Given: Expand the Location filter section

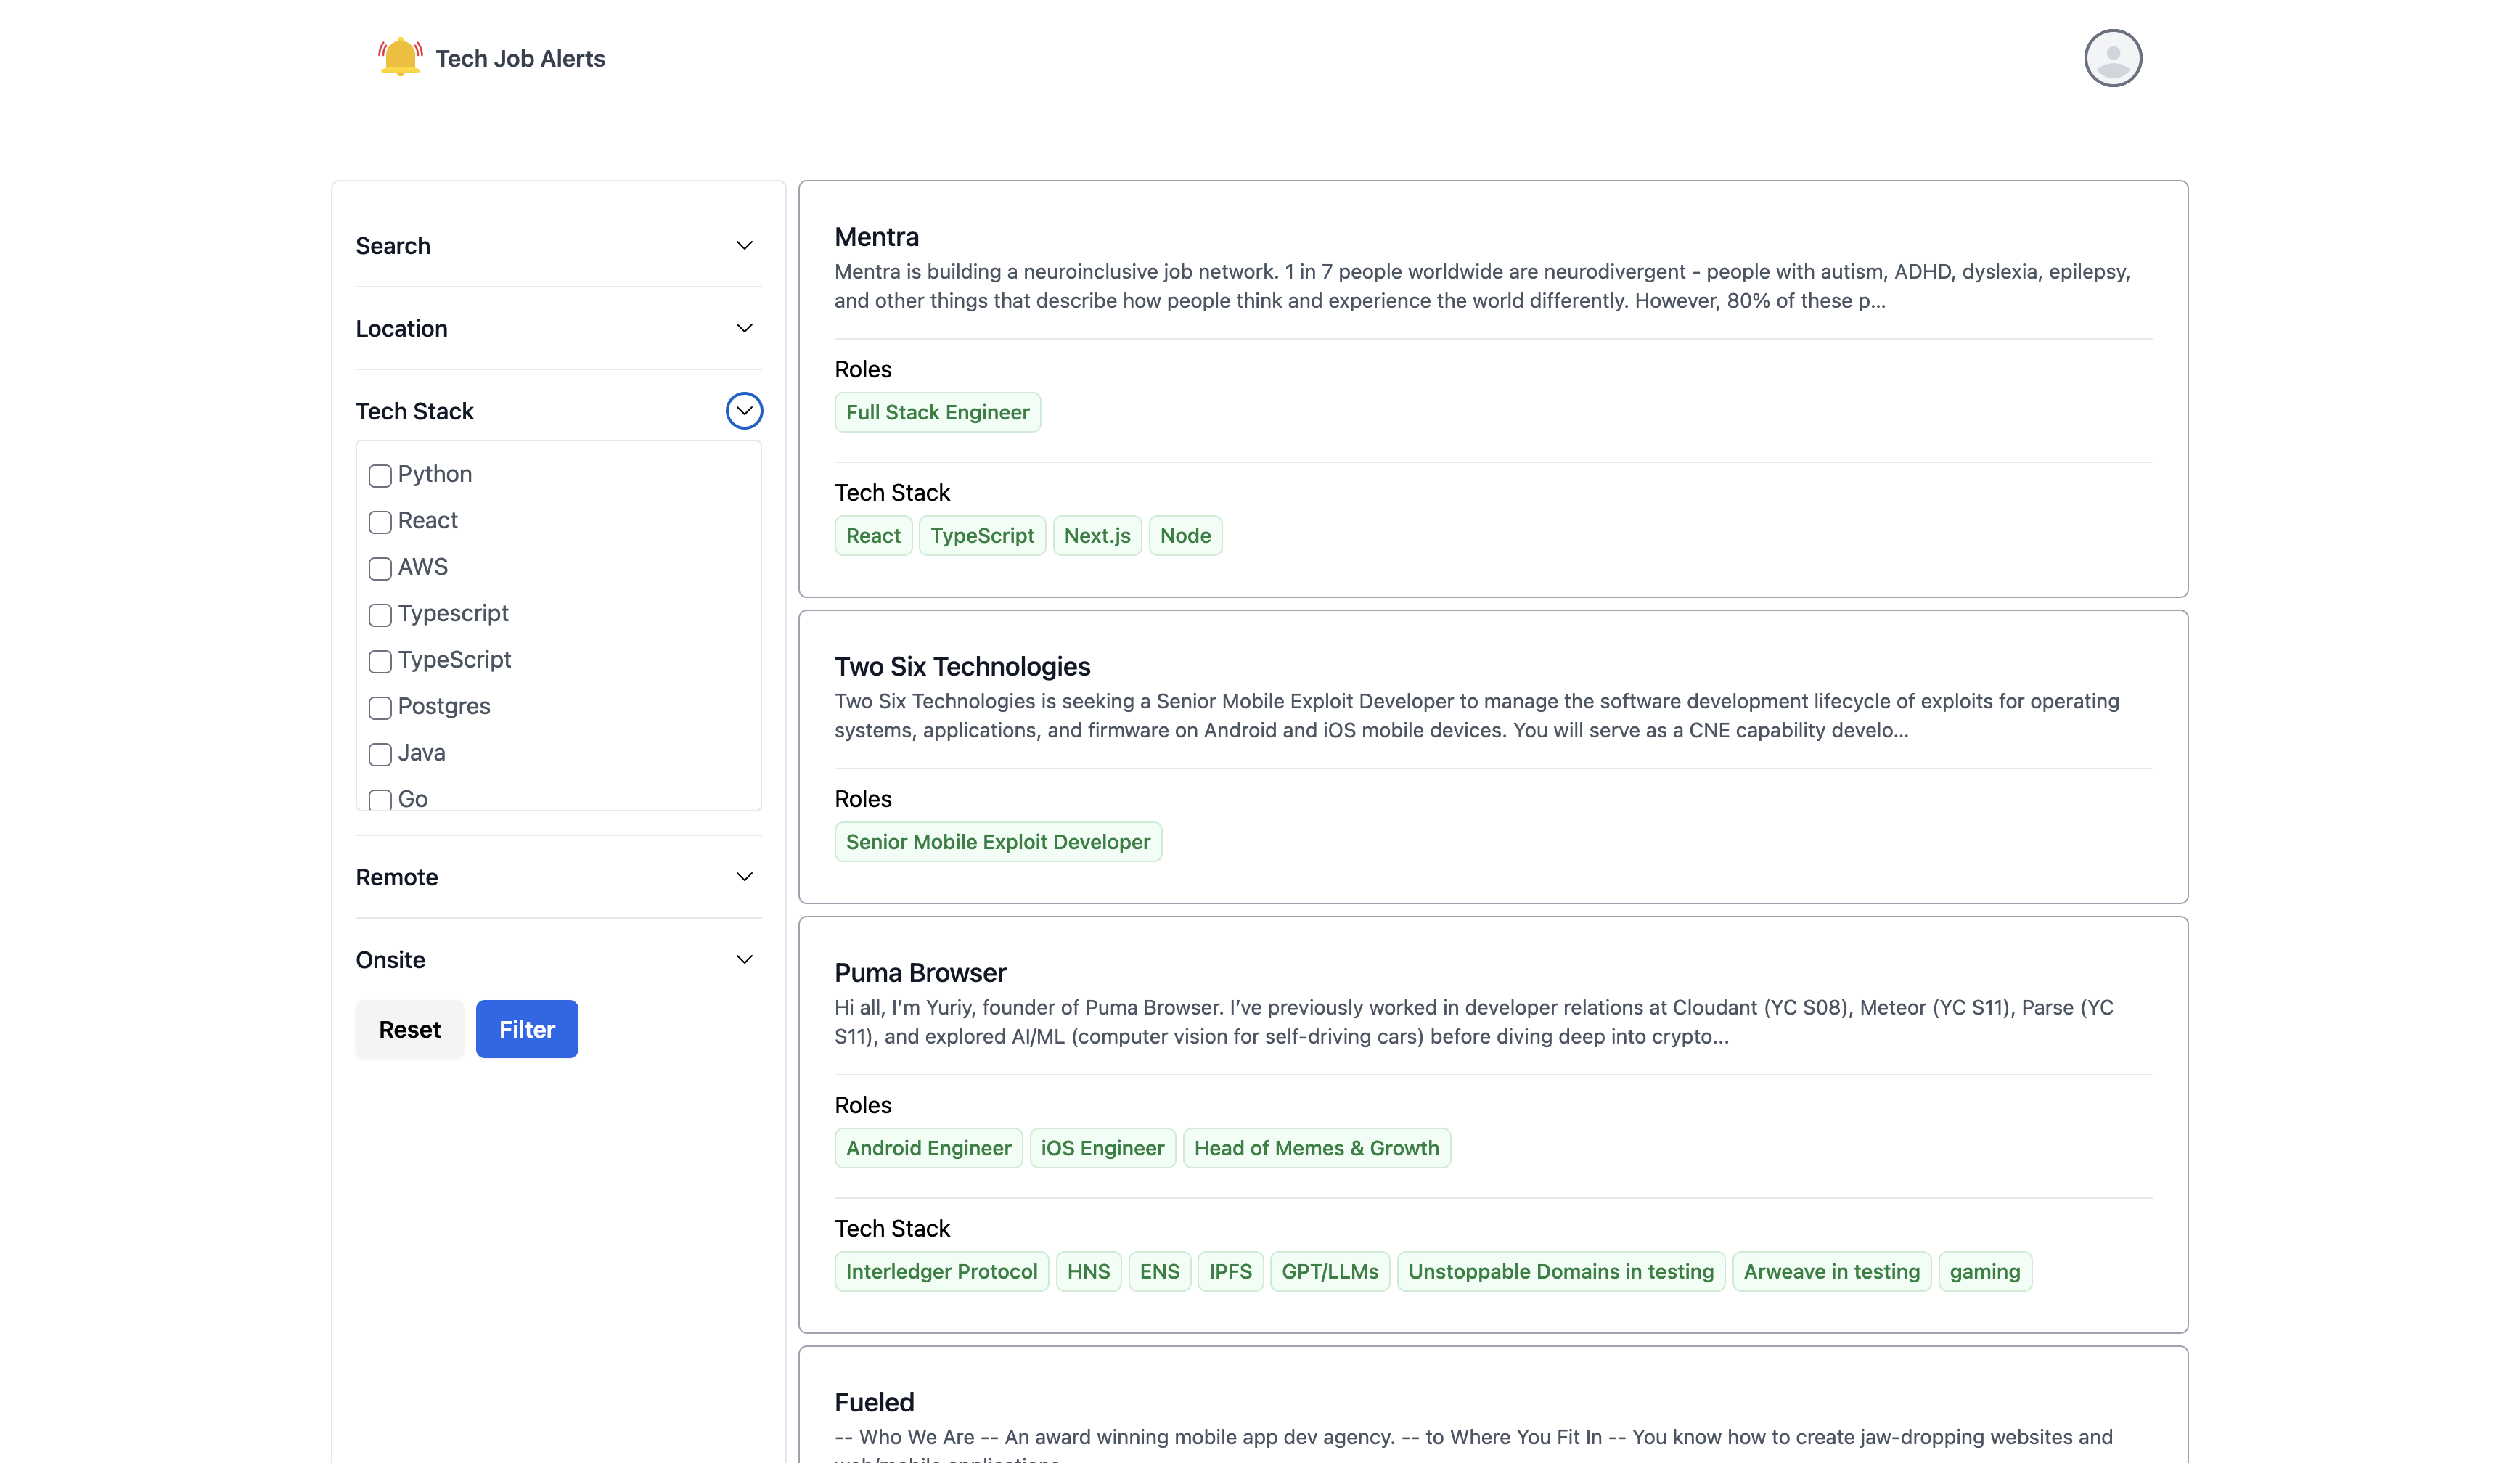Looking at the screenshot, I should [744, 328].
